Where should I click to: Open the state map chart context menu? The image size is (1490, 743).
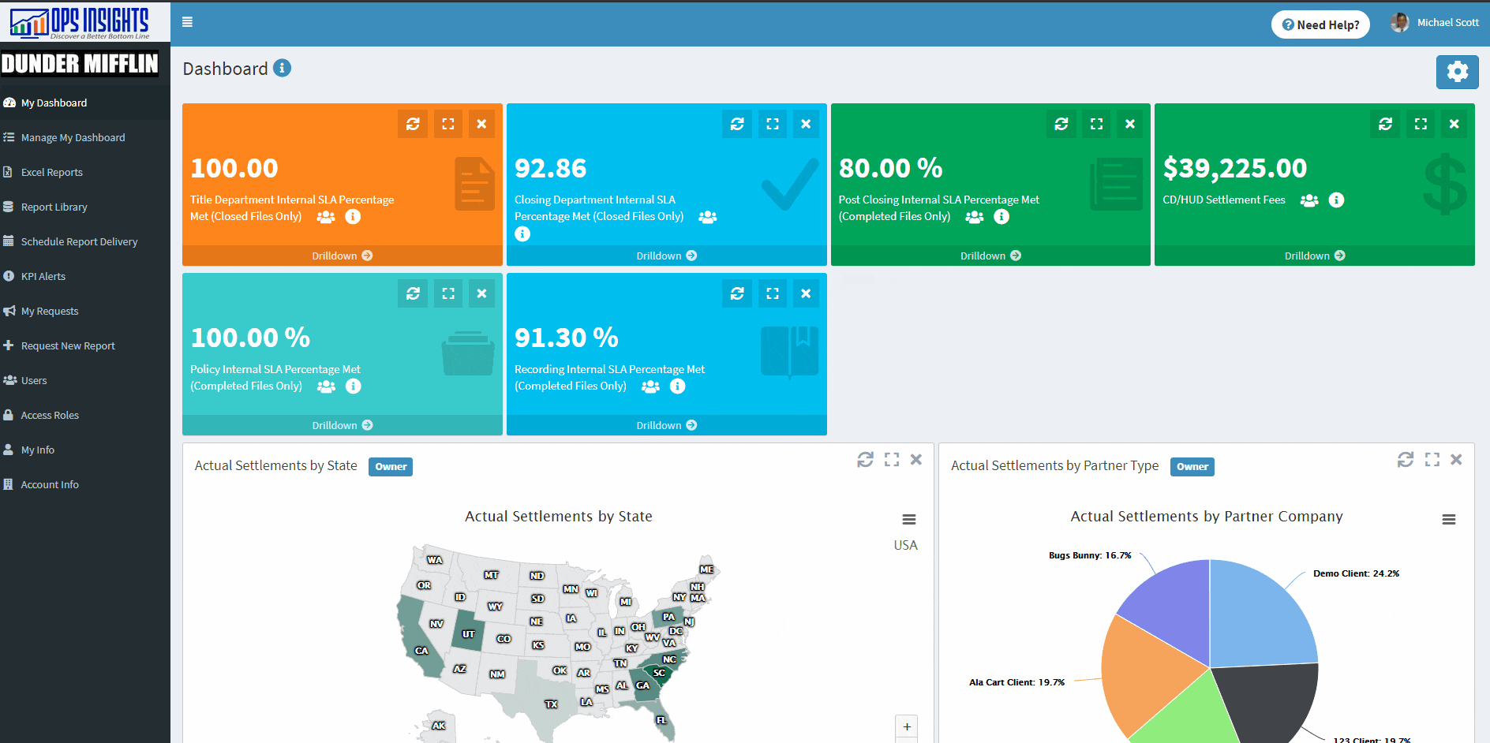click(x=909, y=519)
